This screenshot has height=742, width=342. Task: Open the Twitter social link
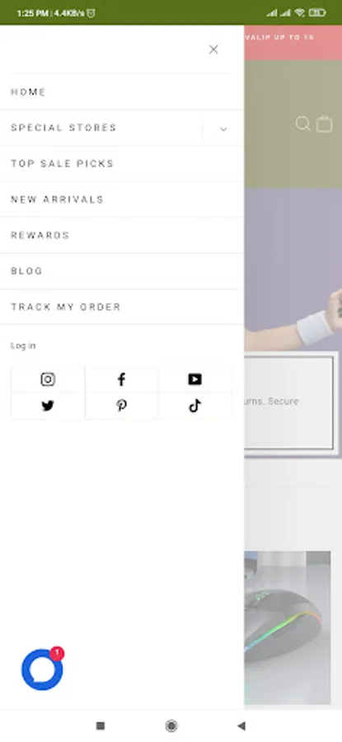click(x=48, y=406)
